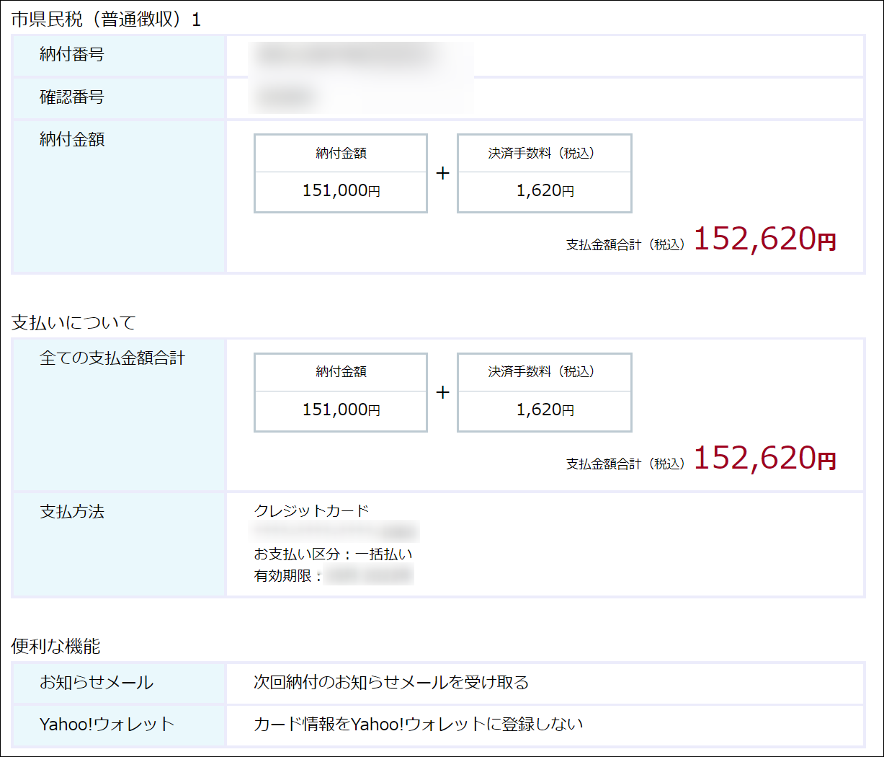
Task: Click お支払い区分：一括払い text
Action: [x=333, y=554]
